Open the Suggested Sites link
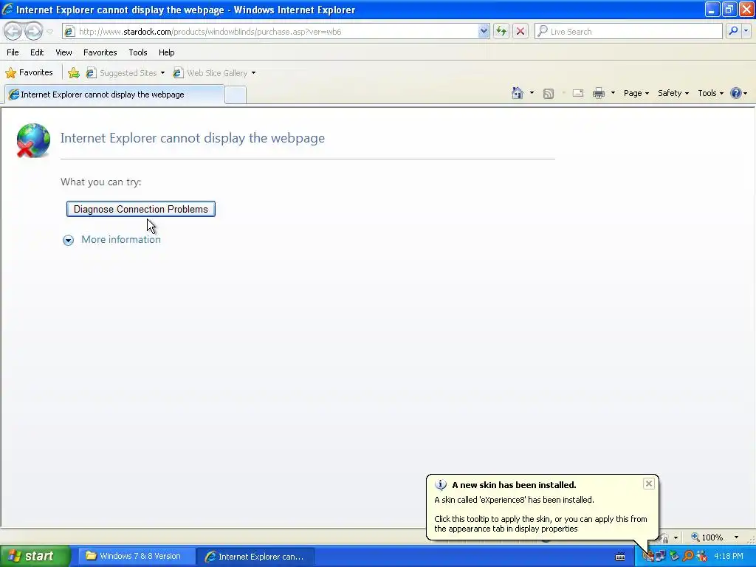756x567 pixels. (122, 73)
